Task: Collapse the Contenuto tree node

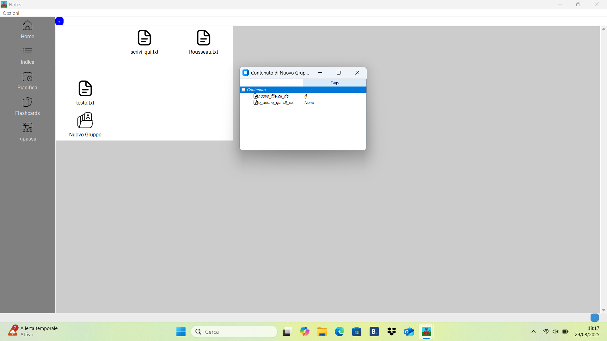Action: pos(243,90)
